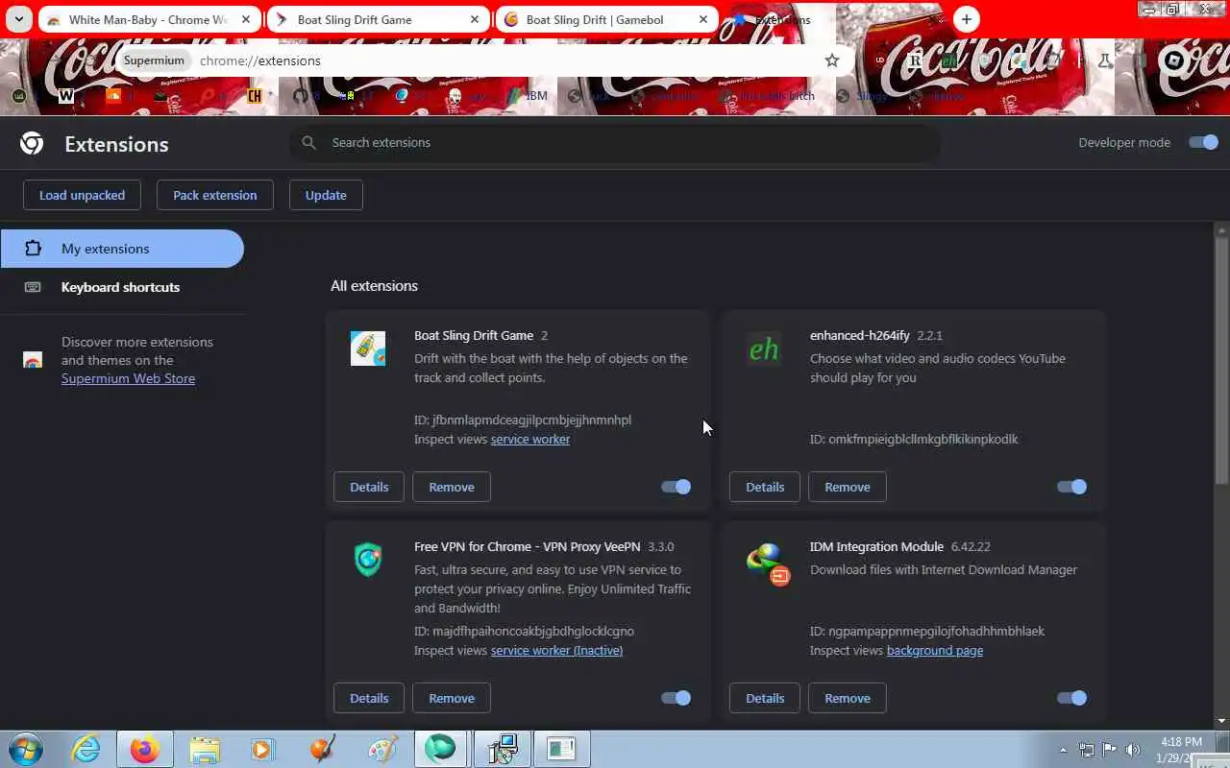This screenshot has width=1230, height=768.
Task: Show hidden tray icons arrow
Action: [1063, 750]
